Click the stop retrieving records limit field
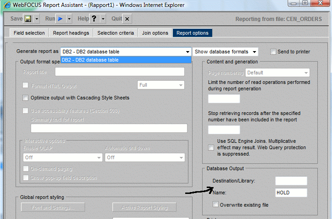 coord(224,130)
